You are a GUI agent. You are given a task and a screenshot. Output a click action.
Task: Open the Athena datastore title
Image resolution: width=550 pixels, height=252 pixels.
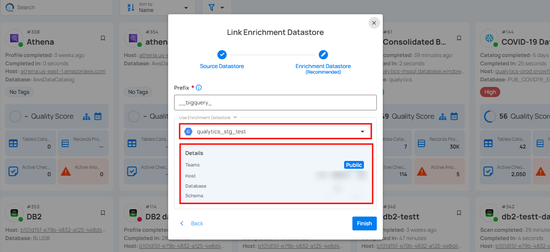point(41,42)
